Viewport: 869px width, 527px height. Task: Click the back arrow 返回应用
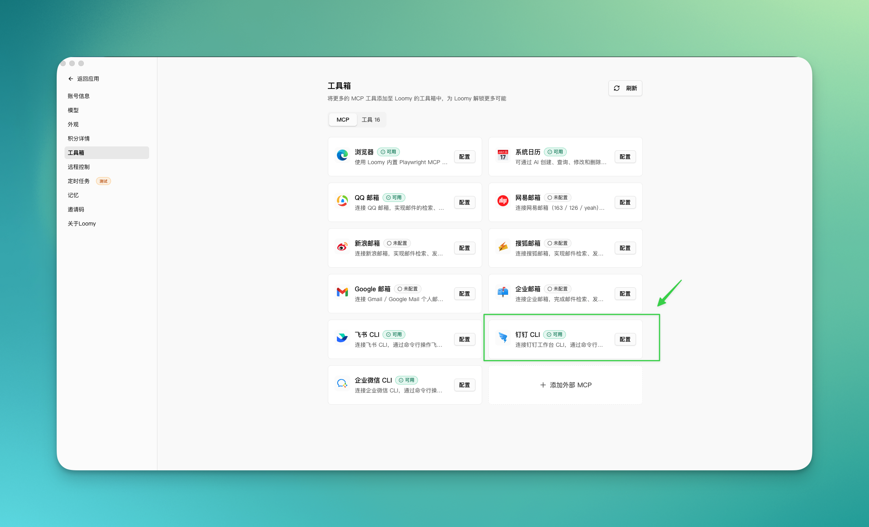71,79
